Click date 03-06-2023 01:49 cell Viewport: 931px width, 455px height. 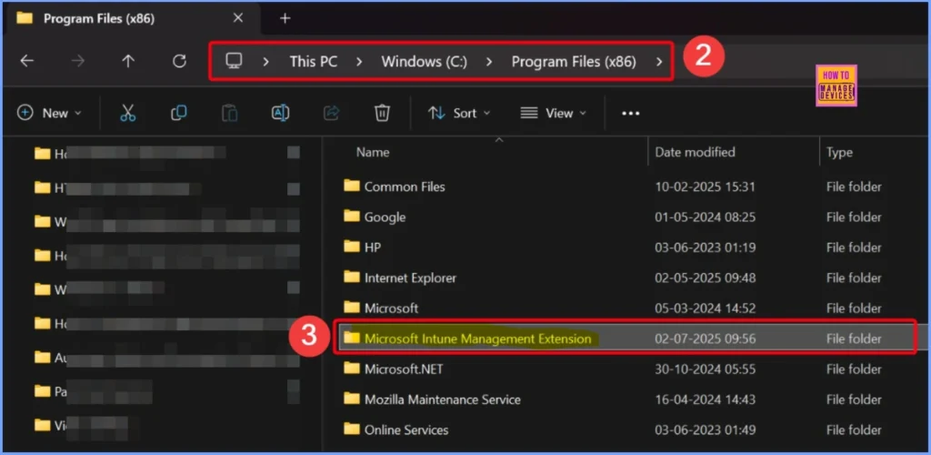pyautogui.click(x=705, y=430)
